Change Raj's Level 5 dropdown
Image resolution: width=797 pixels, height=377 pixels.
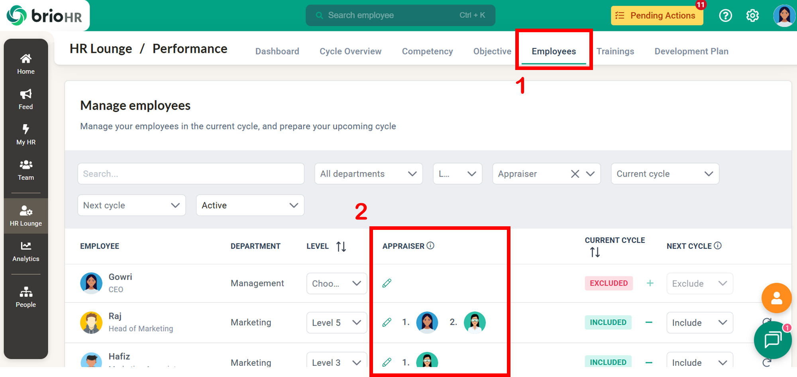pyautogui.click(x=336, y=323)
